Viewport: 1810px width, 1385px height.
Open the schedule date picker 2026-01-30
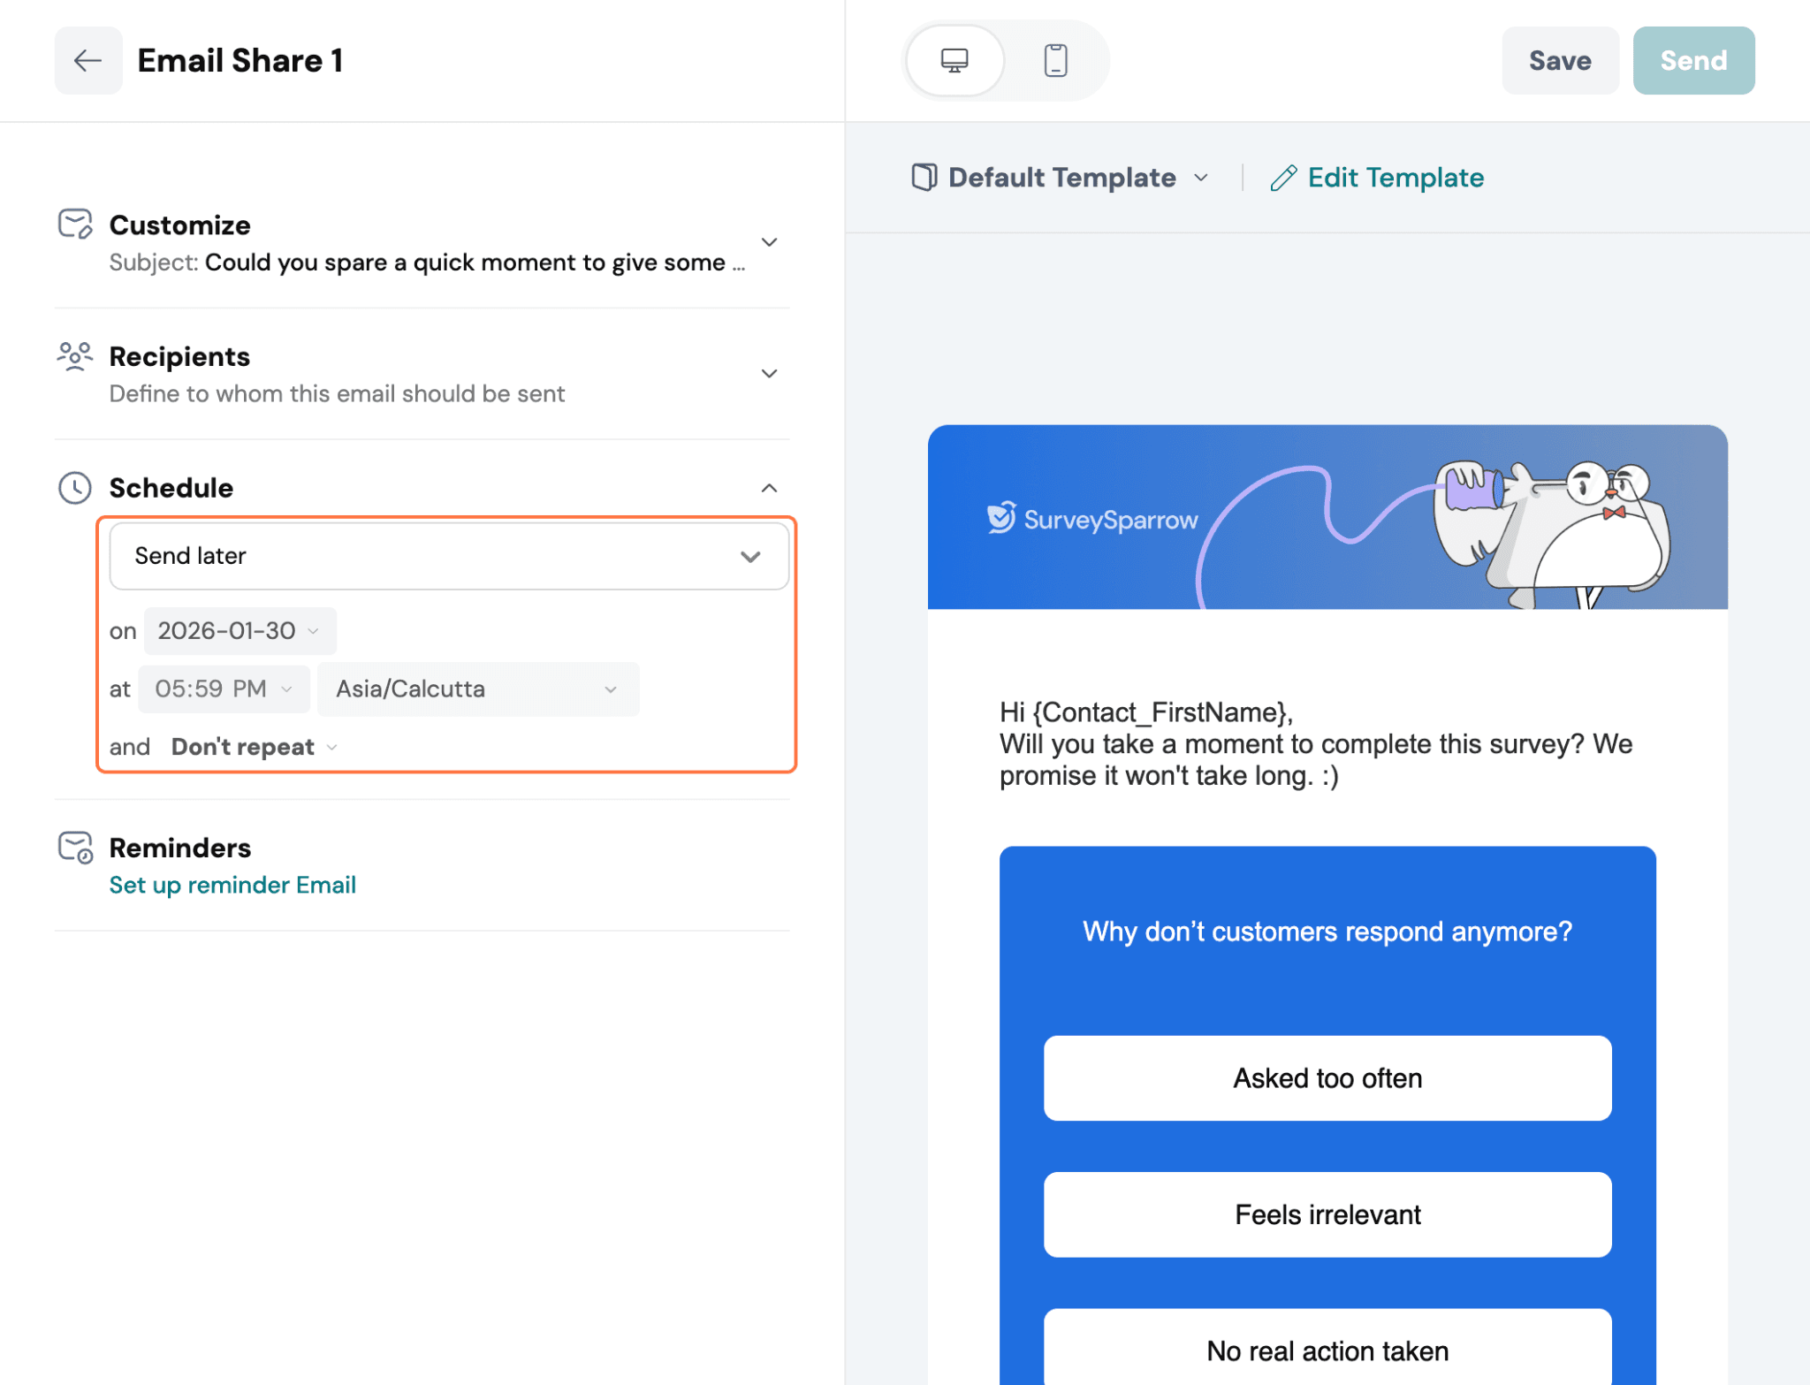point(239,631)
